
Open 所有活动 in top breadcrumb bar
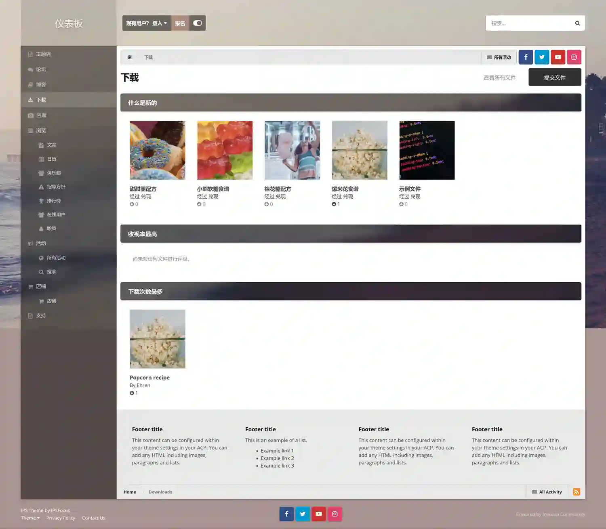(x=499, y=57)
